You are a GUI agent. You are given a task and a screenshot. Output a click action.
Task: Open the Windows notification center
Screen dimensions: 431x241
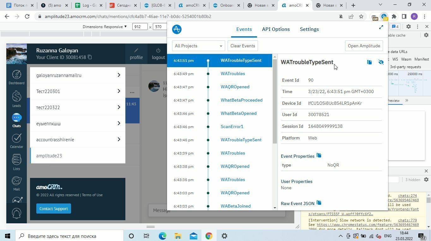422,236
